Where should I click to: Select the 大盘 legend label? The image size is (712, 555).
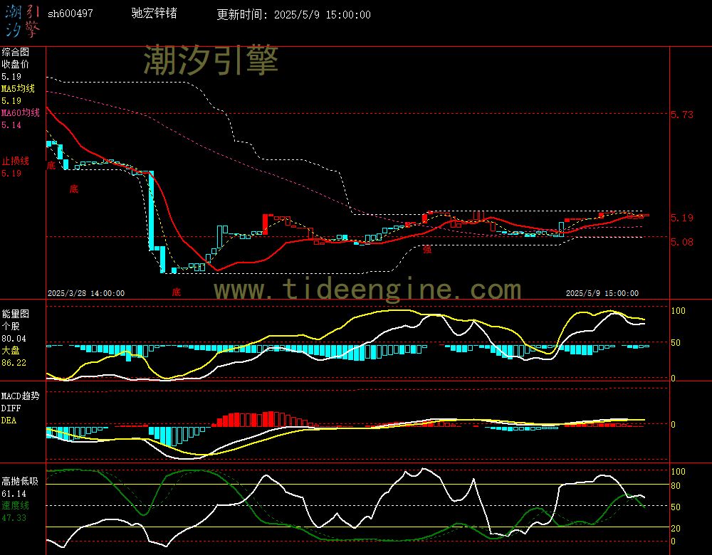coord(11,350)
